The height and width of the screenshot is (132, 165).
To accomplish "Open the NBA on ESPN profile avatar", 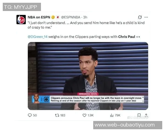I will click(21, 20).
